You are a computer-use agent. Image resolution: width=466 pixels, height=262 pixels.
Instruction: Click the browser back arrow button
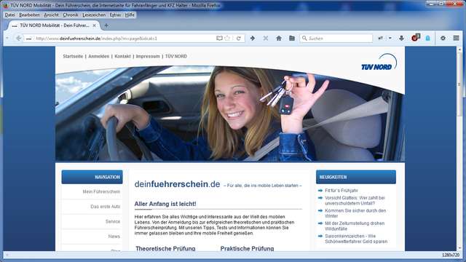tap(18, 39)
